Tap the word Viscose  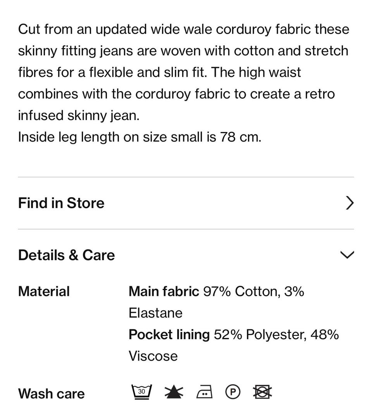[x=153, y=356]
